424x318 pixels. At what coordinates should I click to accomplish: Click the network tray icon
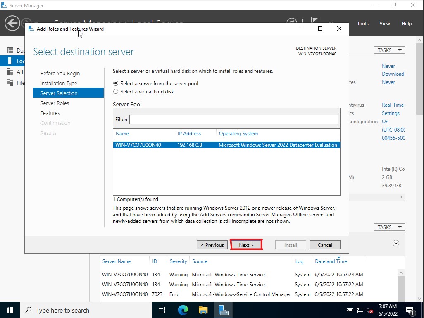tap(360, 311)
